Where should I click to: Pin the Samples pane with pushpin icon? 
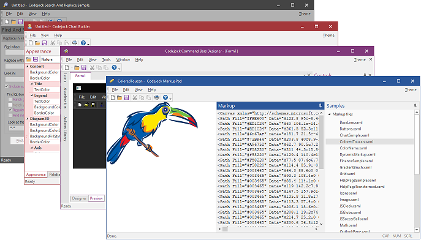coord(415,106)
